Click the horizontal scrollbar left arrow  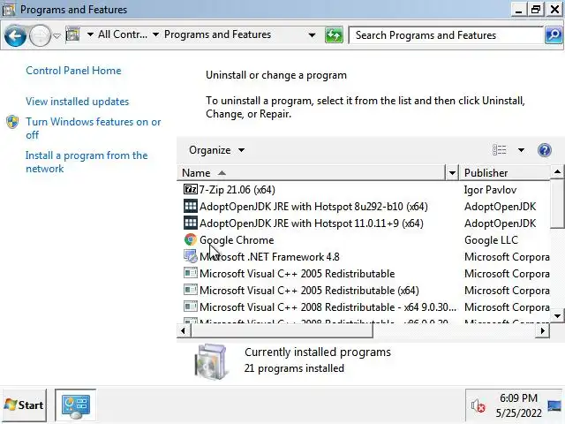(x=183, y=330)
